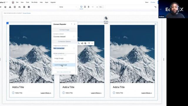Click the Connect Image section header
188x106 pixels.
tap(64, 30)
